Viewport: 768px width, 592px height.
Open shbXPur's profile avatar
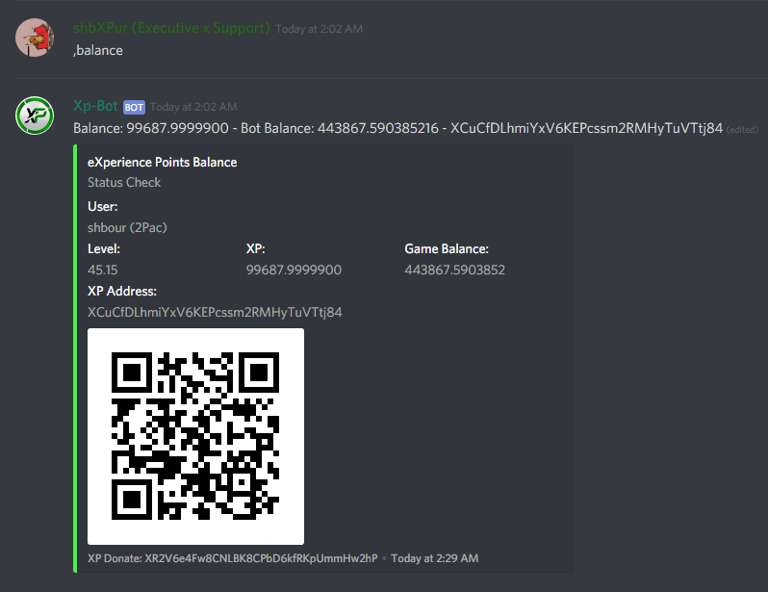point(35,38)
